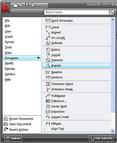
Task: Click the Aligned dimension icon
Action: point(48,32)
